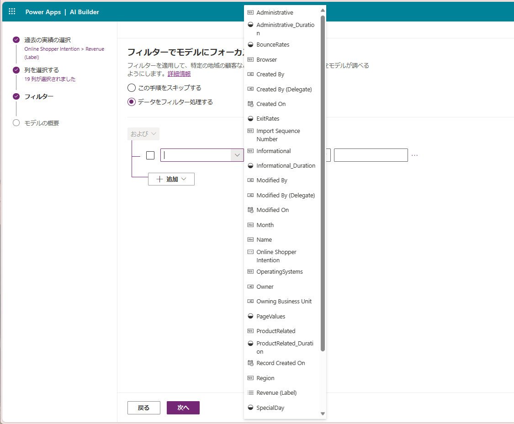The image size is (514, 424).
Task: Go to the モデルの概要 step
Action: point(42,123)
